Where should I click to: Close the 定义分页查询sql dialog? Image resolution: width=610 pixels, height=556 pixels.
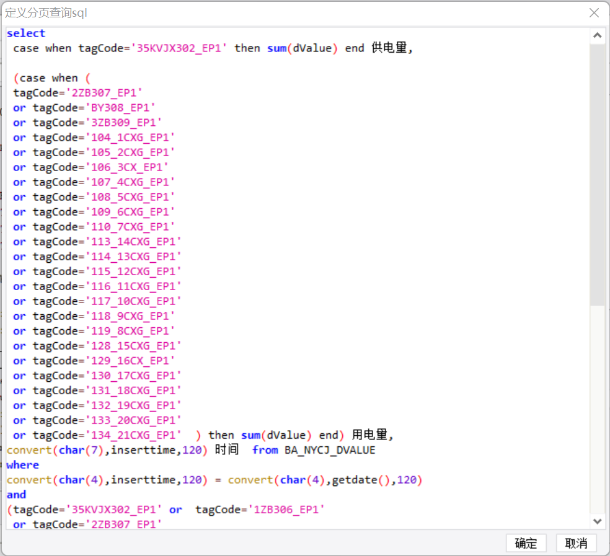pyautogui.click(x=594, y=13)
